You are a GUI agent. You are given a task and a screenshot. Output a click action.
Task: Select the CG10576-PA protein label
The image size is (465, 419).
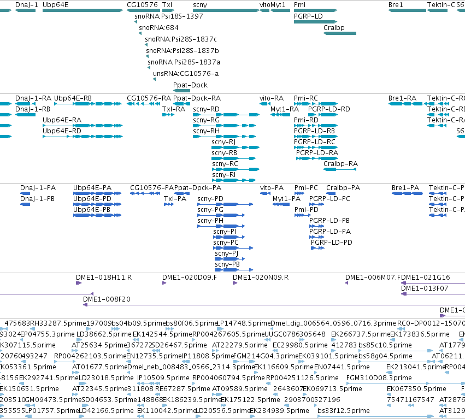[152, 188]
